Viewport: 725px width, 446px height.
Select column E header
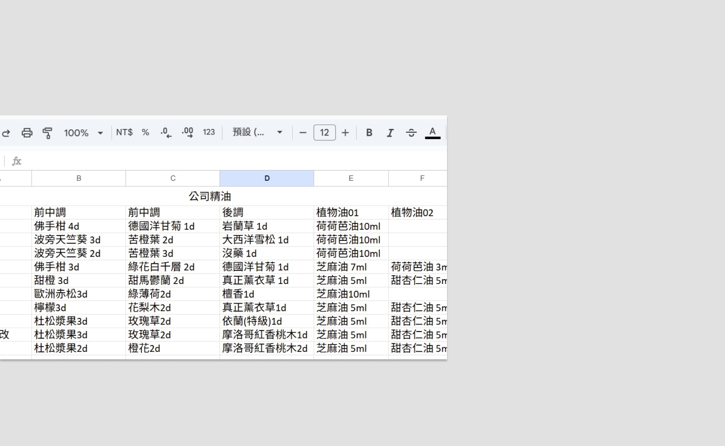point(351,178)
